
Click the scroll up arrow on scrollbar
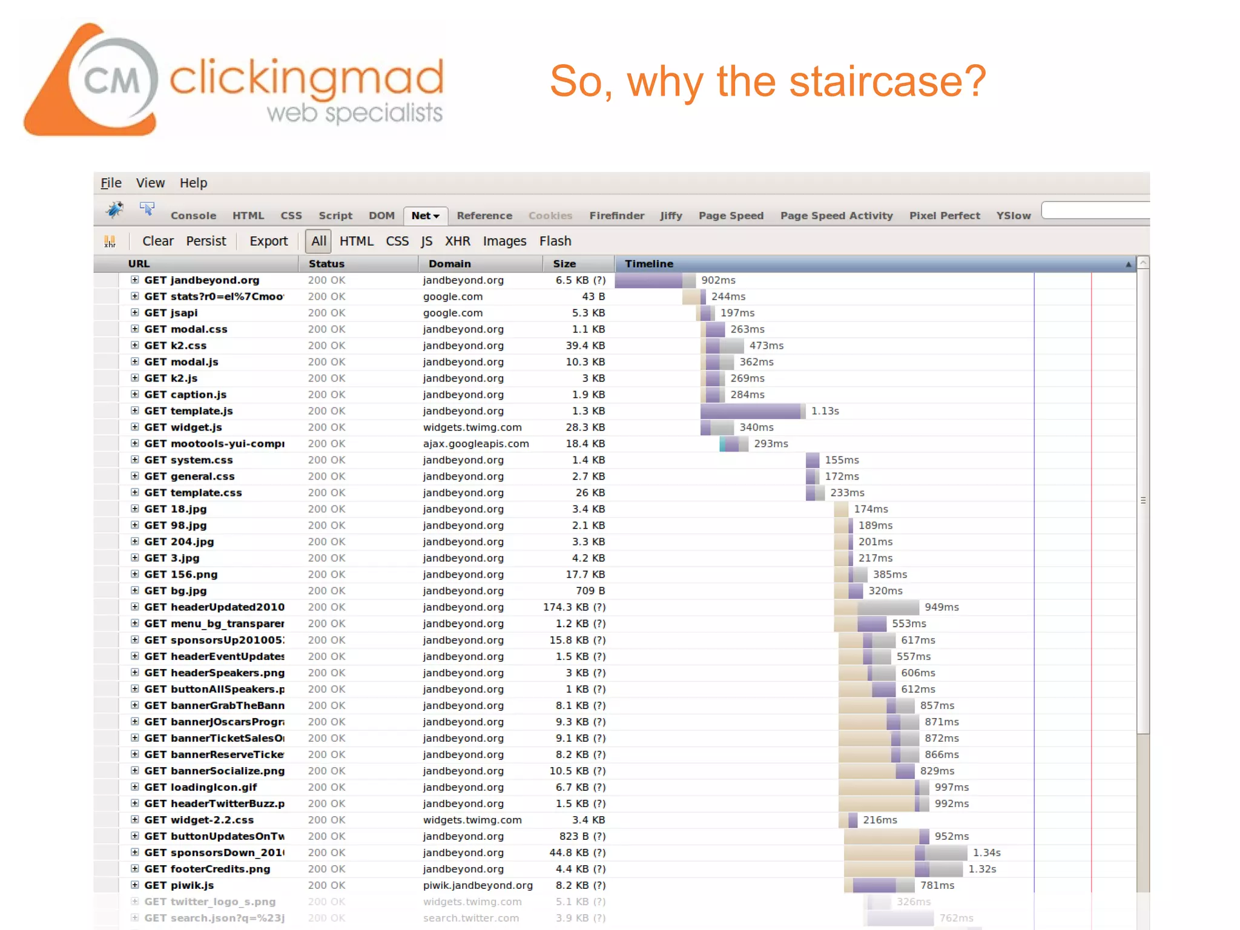click(x=1143, y=263)
